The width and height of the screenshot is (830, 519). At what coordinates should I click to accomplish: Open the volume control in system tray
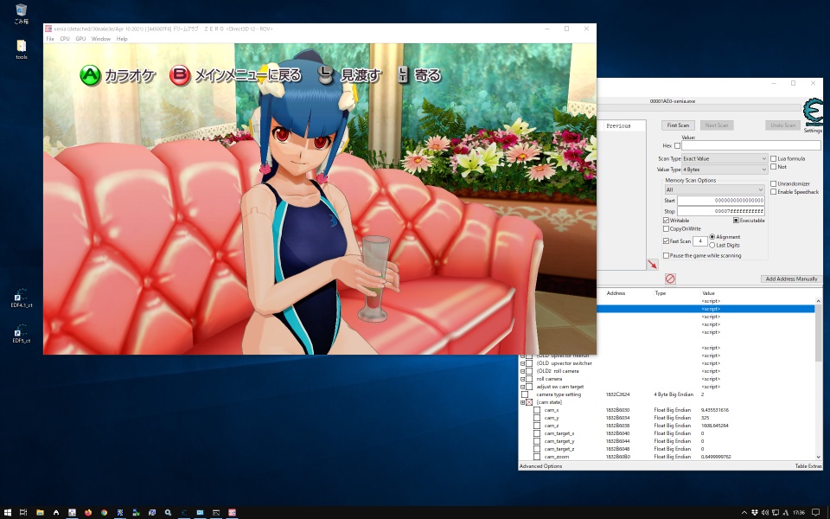click(765, 513)
